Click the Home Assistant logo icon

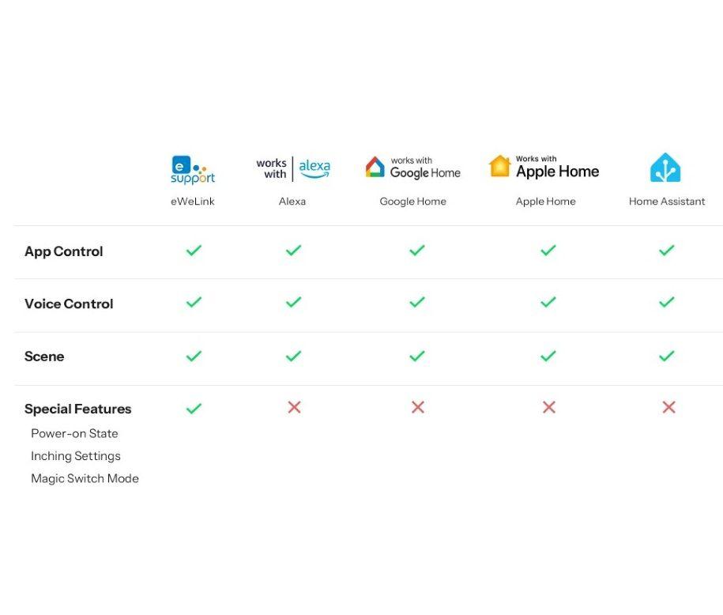(x=665, y=168)
